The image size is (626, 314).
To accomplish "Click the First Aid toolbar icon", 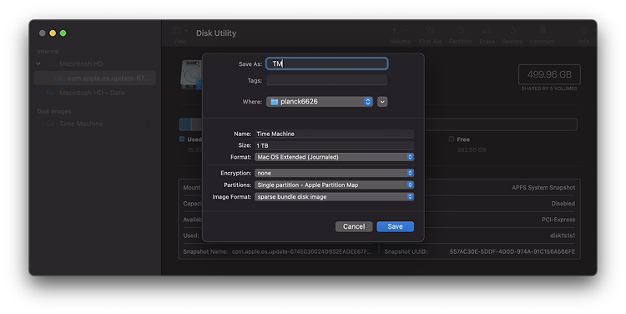I will [x=430, y=31].
